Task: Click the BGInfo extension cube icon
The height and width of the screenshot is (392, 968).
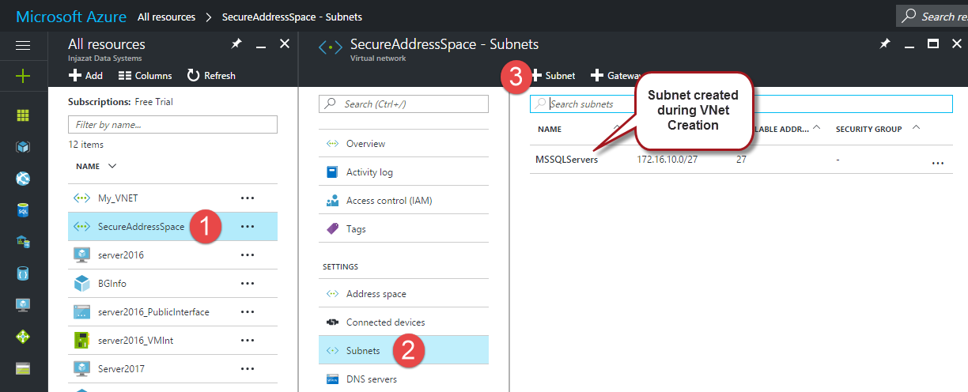Action: 81,283
